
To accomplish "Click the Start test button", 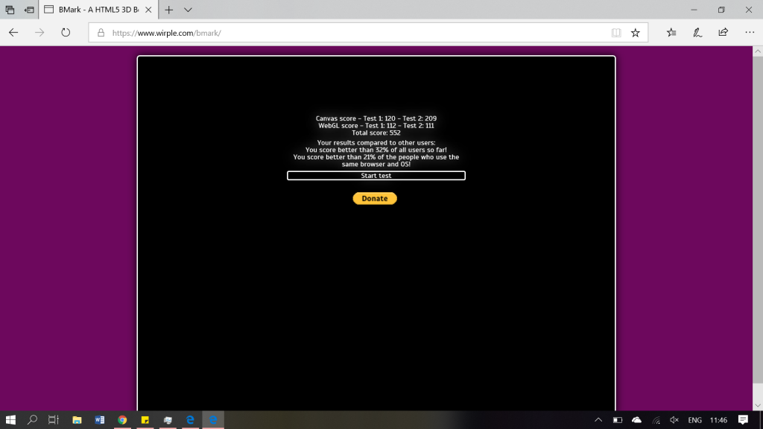I will (376, 176).
